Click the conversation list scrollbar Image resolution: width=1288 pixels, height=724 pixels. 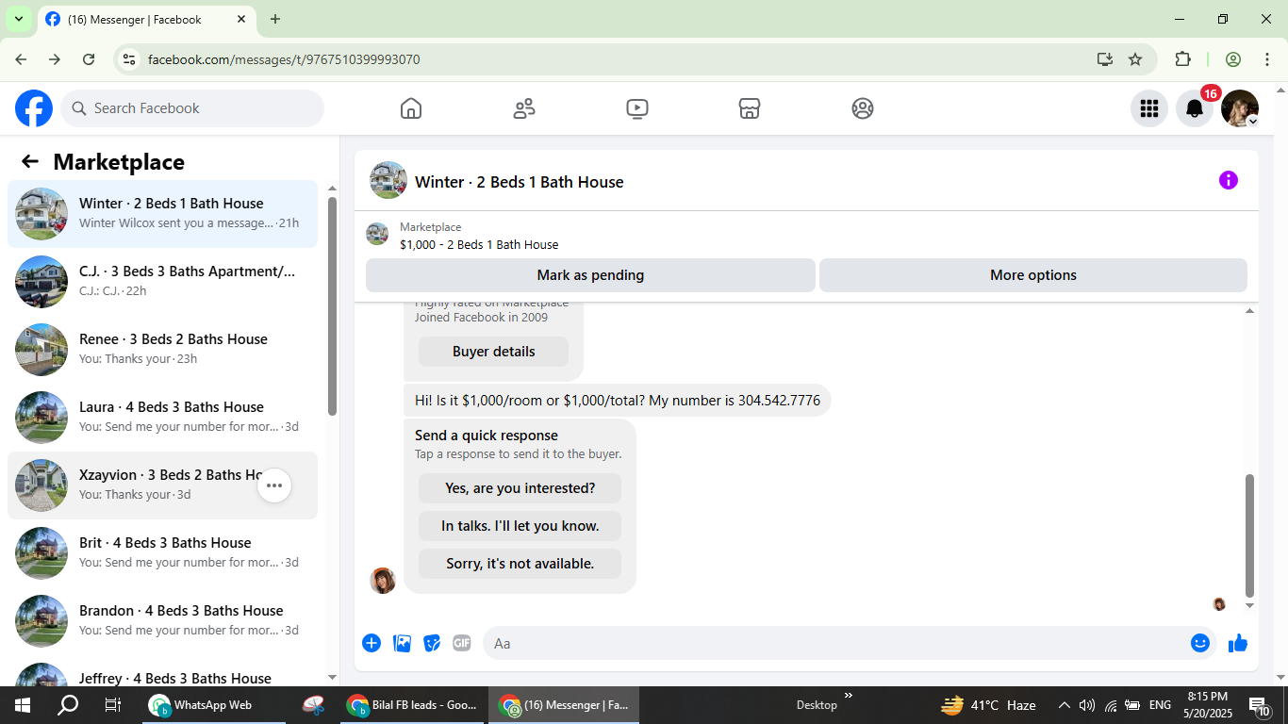(x=332, y=306)
